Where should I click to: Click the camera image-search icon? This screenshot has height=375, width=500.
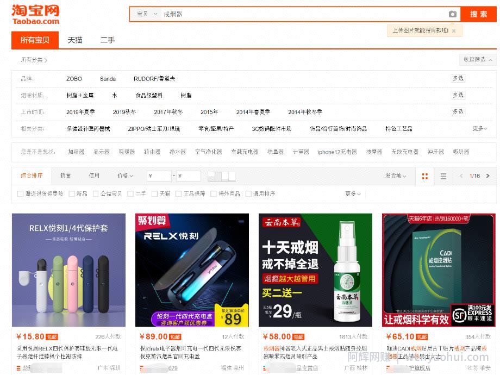coord(453,14)
